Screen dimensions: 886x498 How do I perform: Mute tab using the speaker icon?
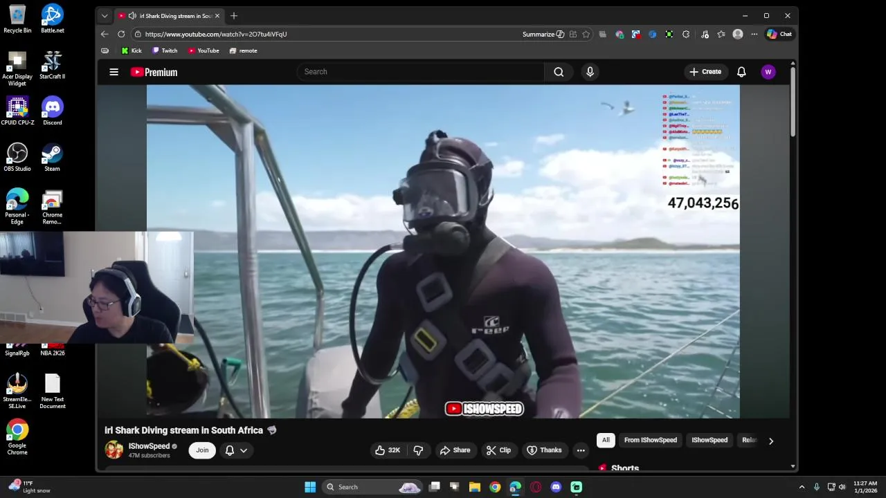click(x=132, y=16)
